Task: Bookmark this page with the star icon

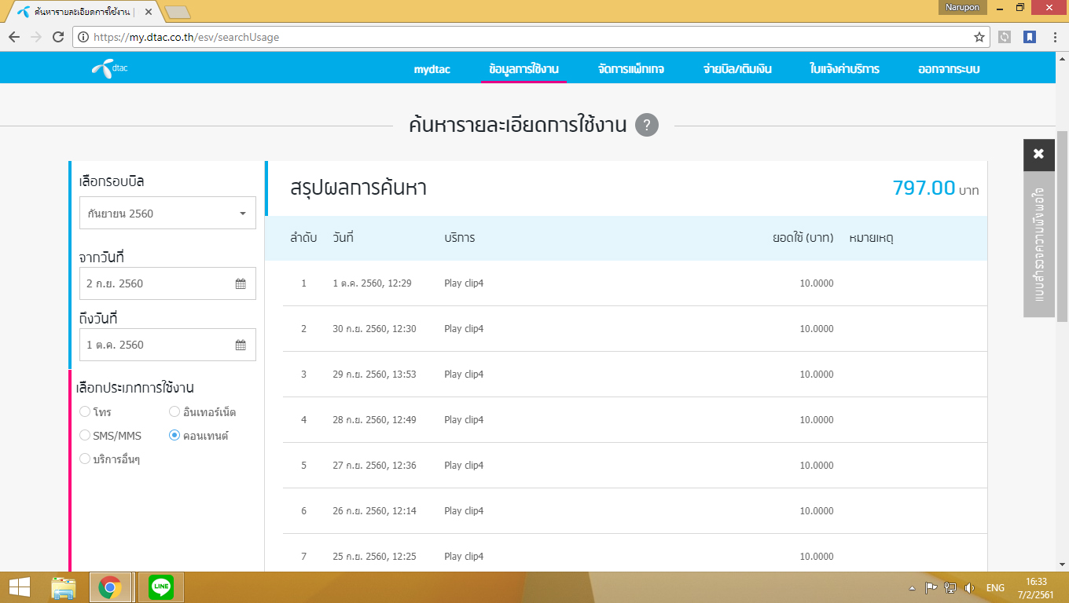Action: click(x=979, y=37)
